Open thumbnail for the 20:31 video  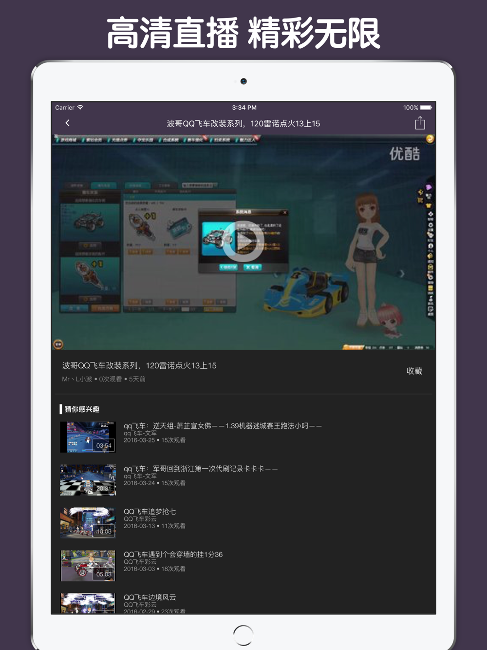tap(88, 480)
